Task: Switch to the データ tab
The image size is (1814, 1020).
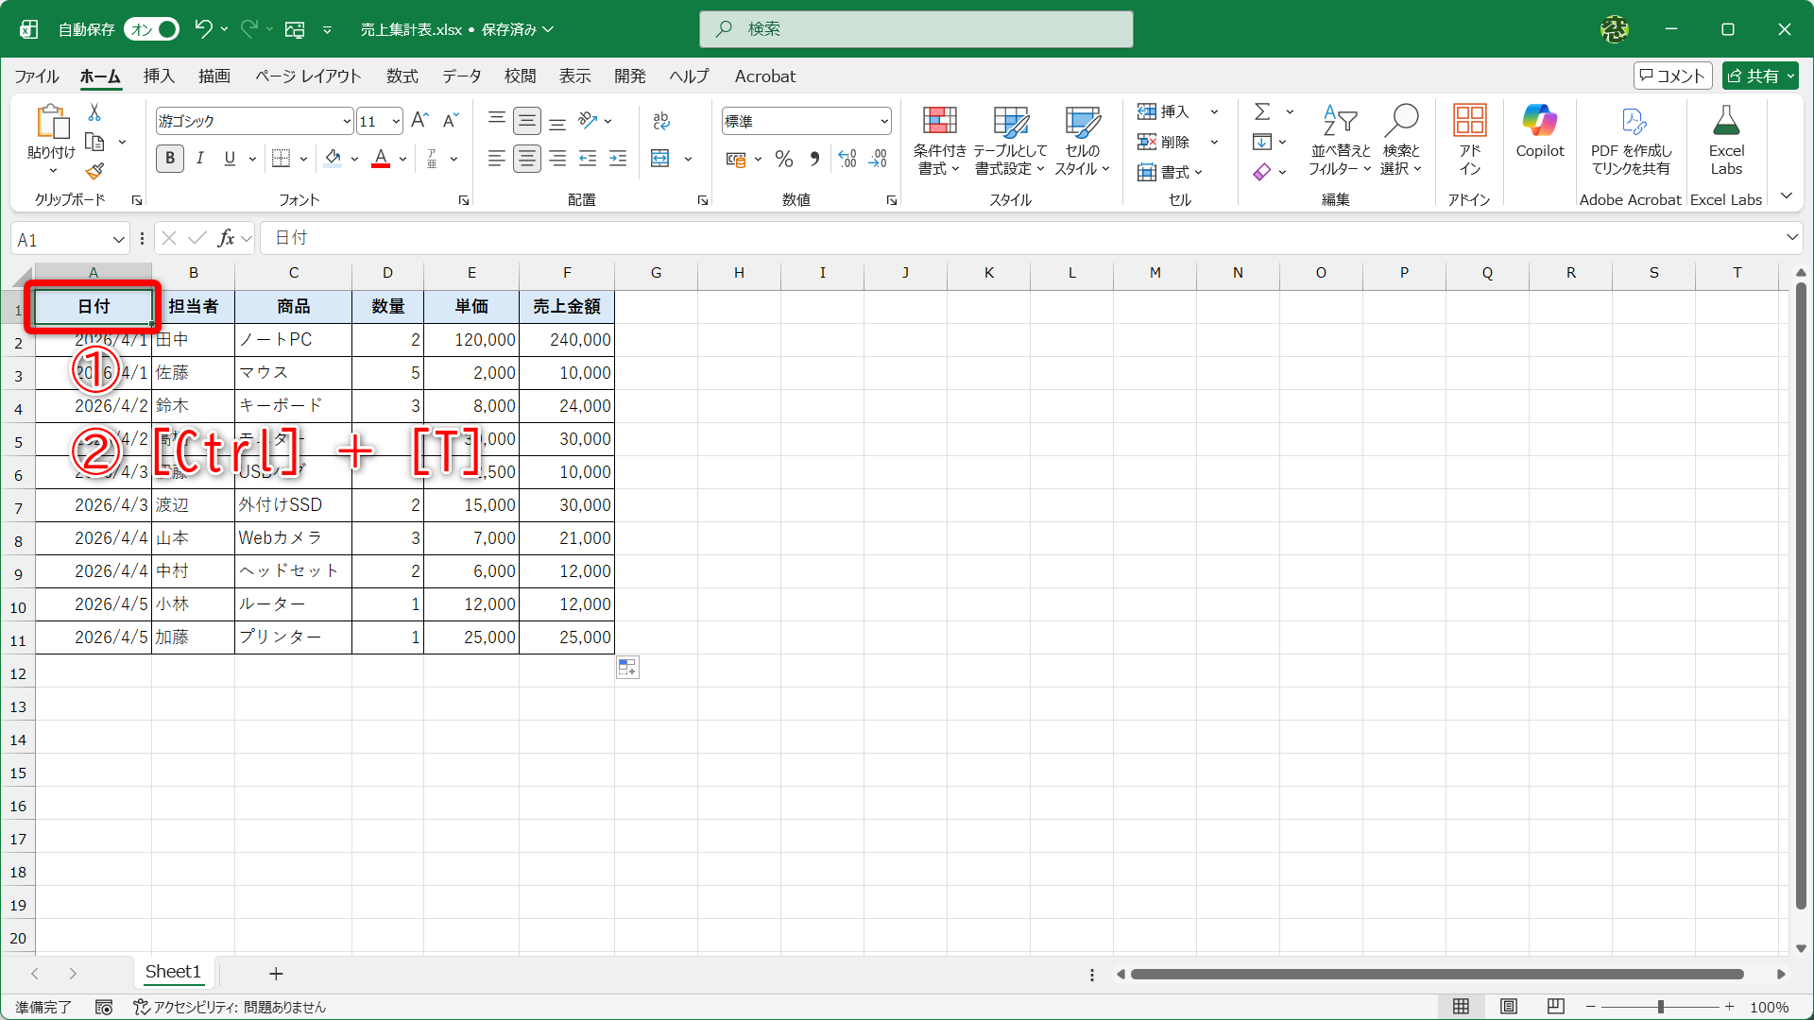Action: coord(461,76)
